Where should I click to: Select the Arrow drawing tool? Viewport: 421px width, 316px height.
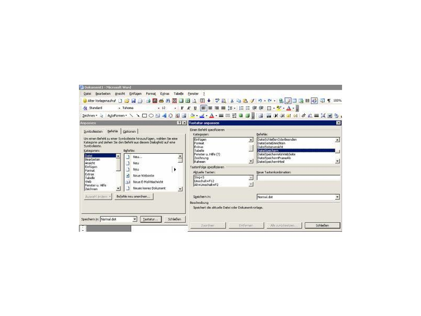pos(138,115)
